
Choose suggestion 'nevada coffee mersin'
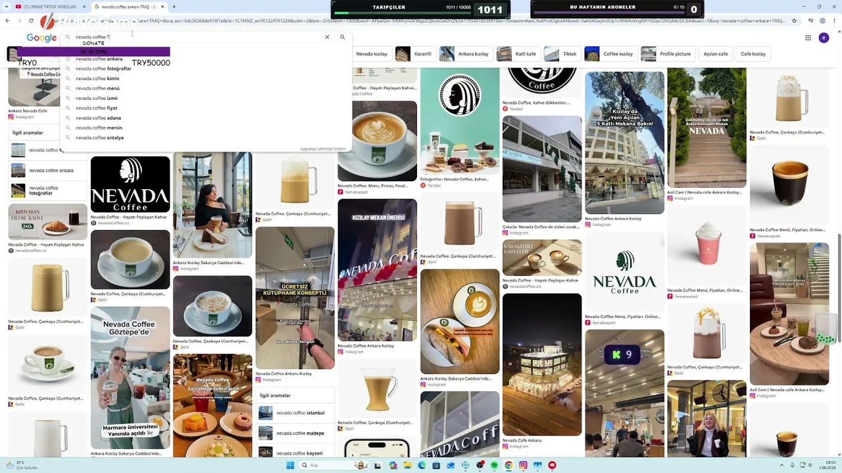pos(206,128)
